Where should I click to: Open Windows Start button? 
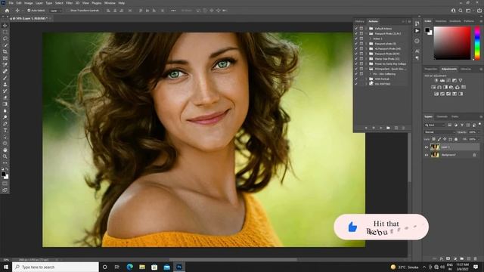[x=5, y=267]
